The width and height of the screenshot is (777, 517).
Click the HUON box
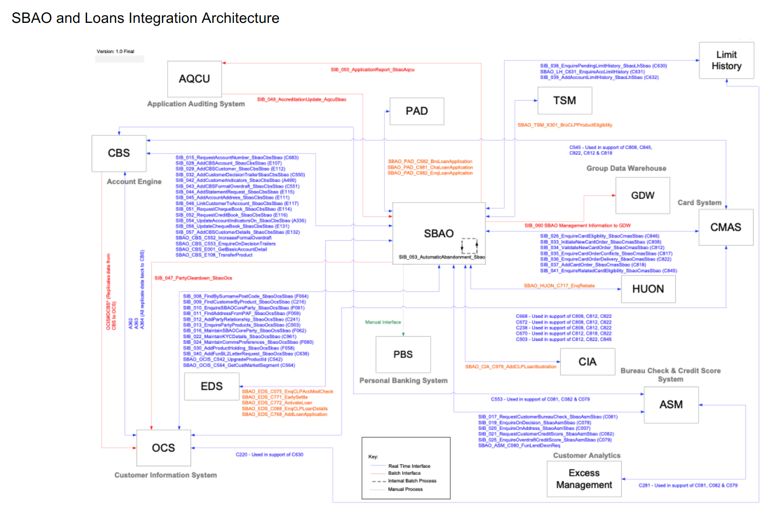(648, 289)
